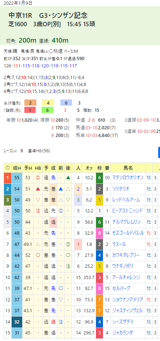Sort by 枠 column header
Image resolution: width=160 pixels, height=341 pixels.
pos(99,168)
